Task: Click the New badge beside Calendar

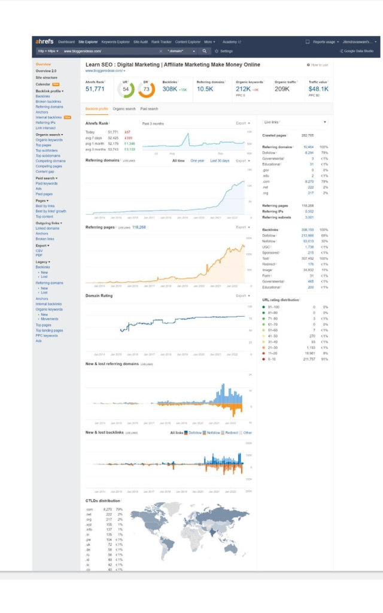Action: [56, 84]
